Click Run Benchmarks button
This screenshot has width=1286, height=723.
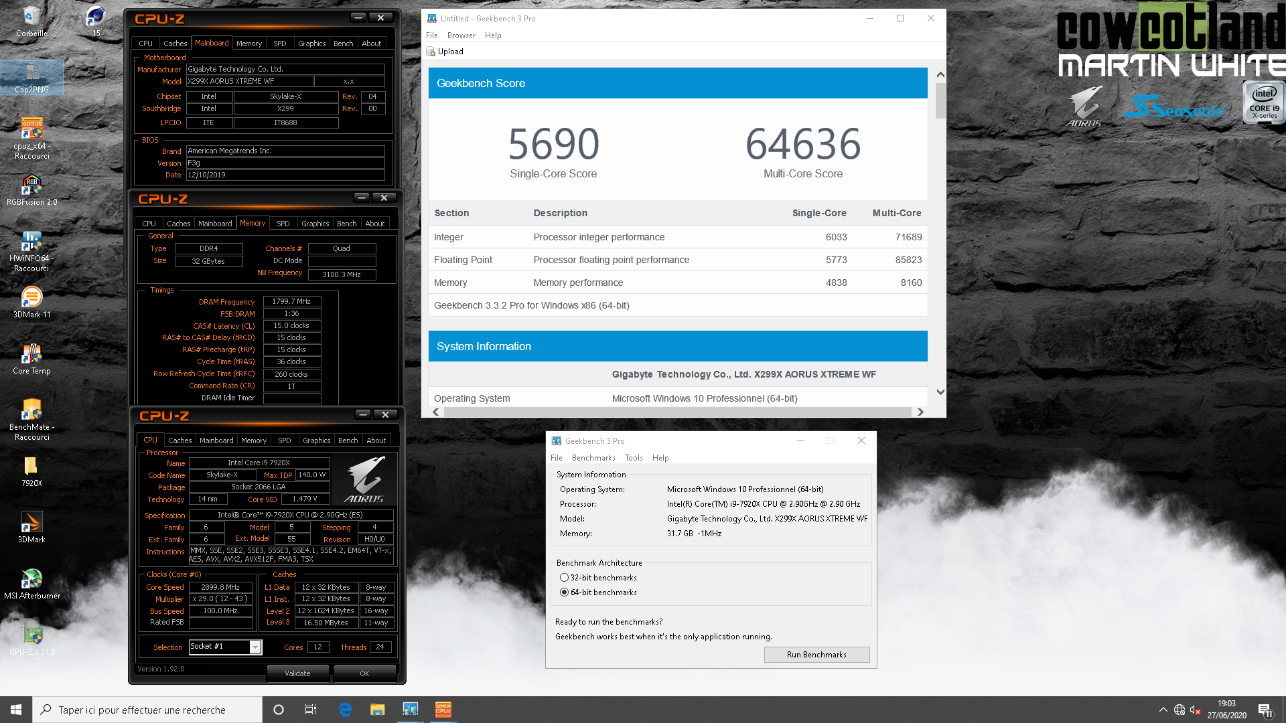click(x=816, y=655)
